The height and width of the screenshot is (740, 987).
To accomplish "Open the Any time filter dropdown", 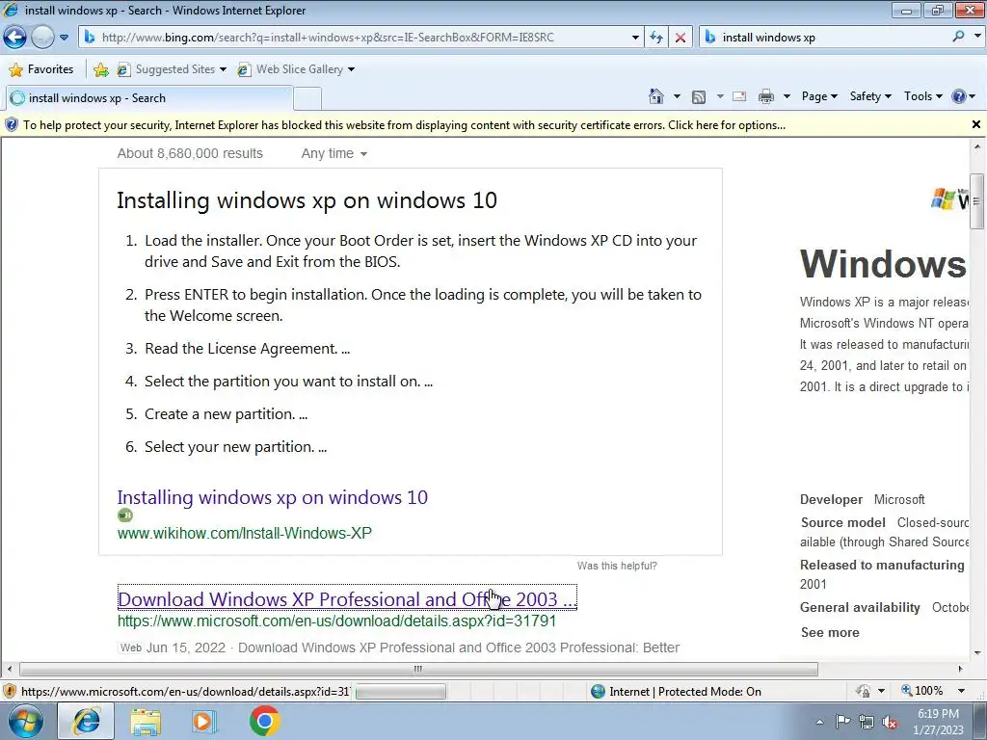I will point(333,153).
